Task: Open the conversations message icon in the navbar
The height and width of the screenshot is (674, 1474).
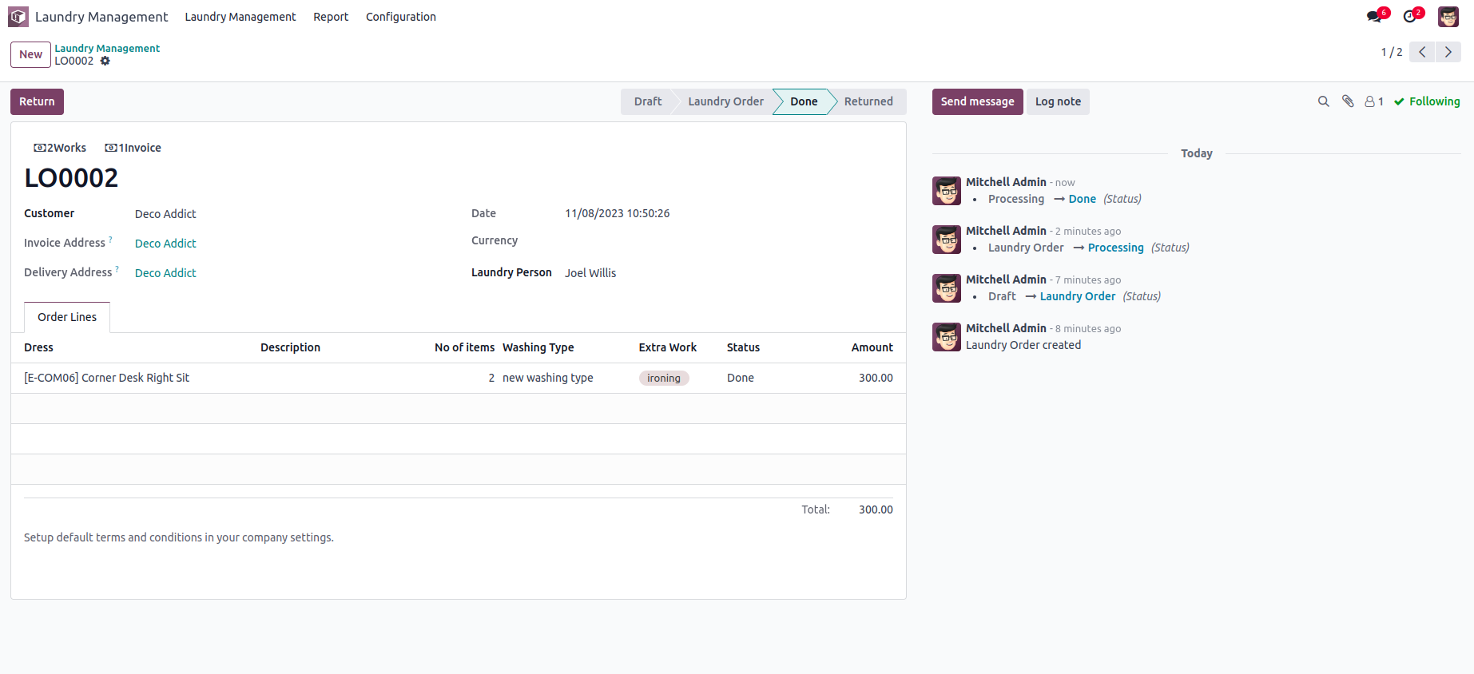Action: pyautogui.click(x=1374, y=17)
